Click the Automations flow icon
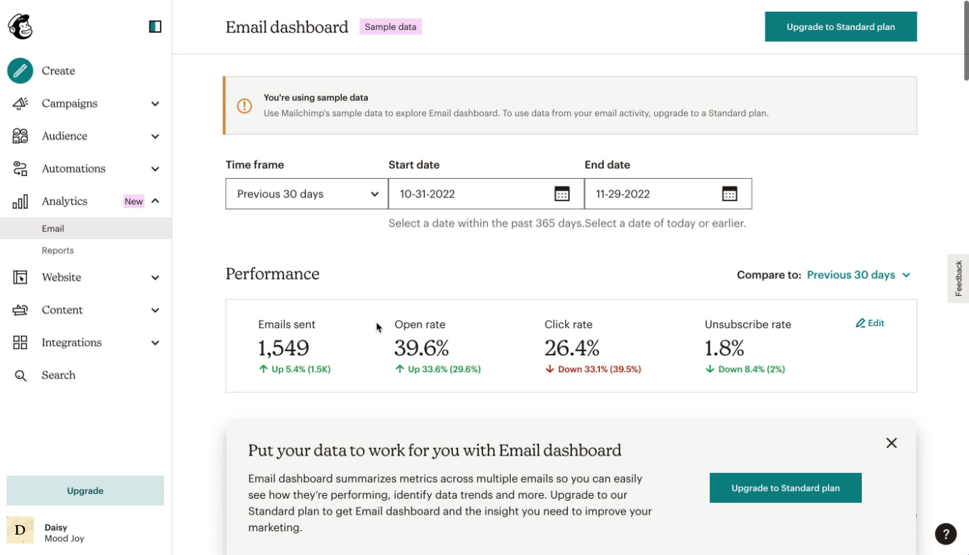Viewport: 969px width, 555px height. coord(20,169)
